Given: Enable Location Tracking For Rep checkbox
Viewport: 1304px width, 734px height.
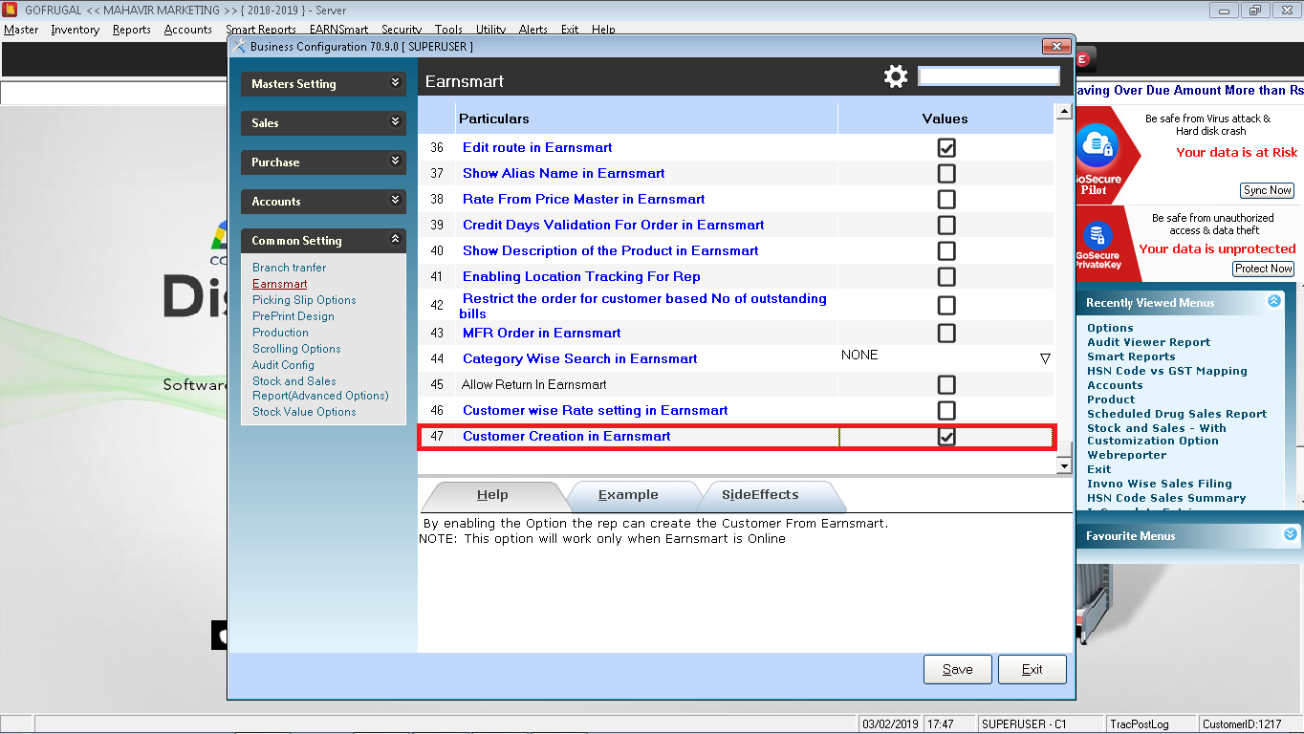Looking at the screenshot, I should 946,277.
